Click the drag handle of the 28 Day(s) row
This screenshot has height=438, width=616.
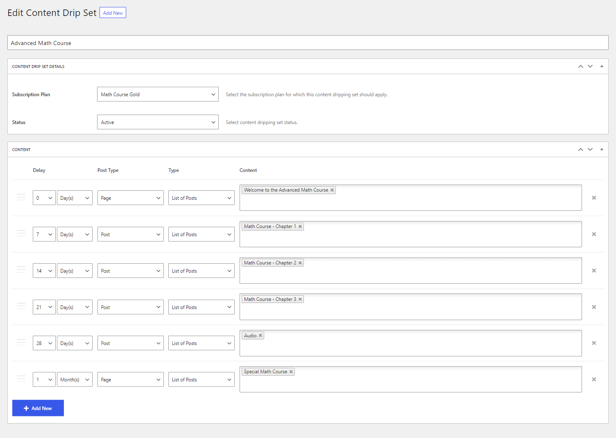click(x=21, y=343)
